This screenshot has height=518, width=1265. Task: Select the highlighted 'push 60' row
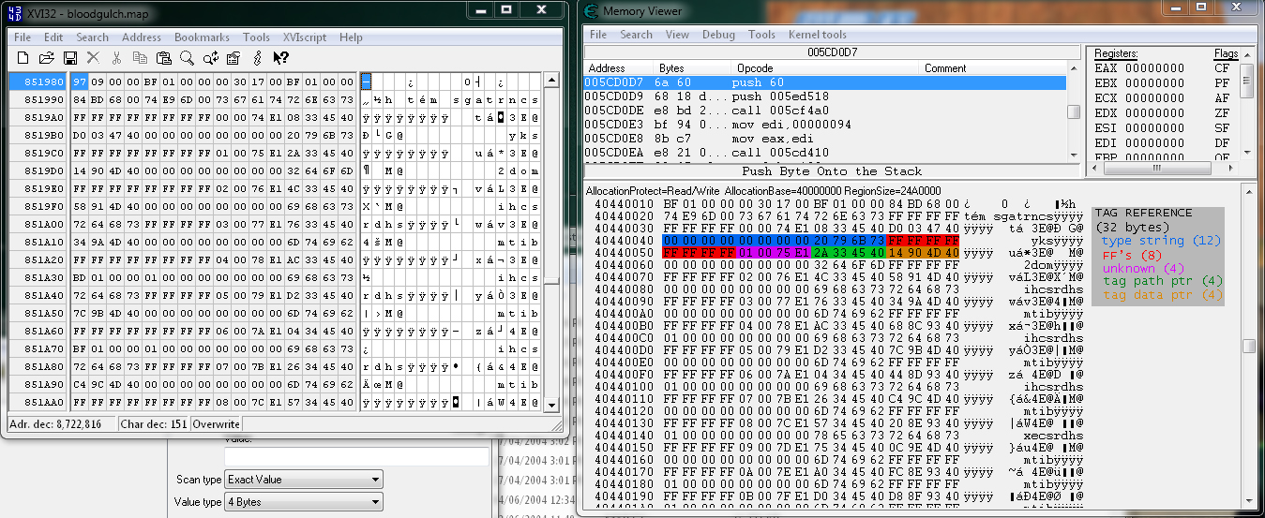coord(825,82)
